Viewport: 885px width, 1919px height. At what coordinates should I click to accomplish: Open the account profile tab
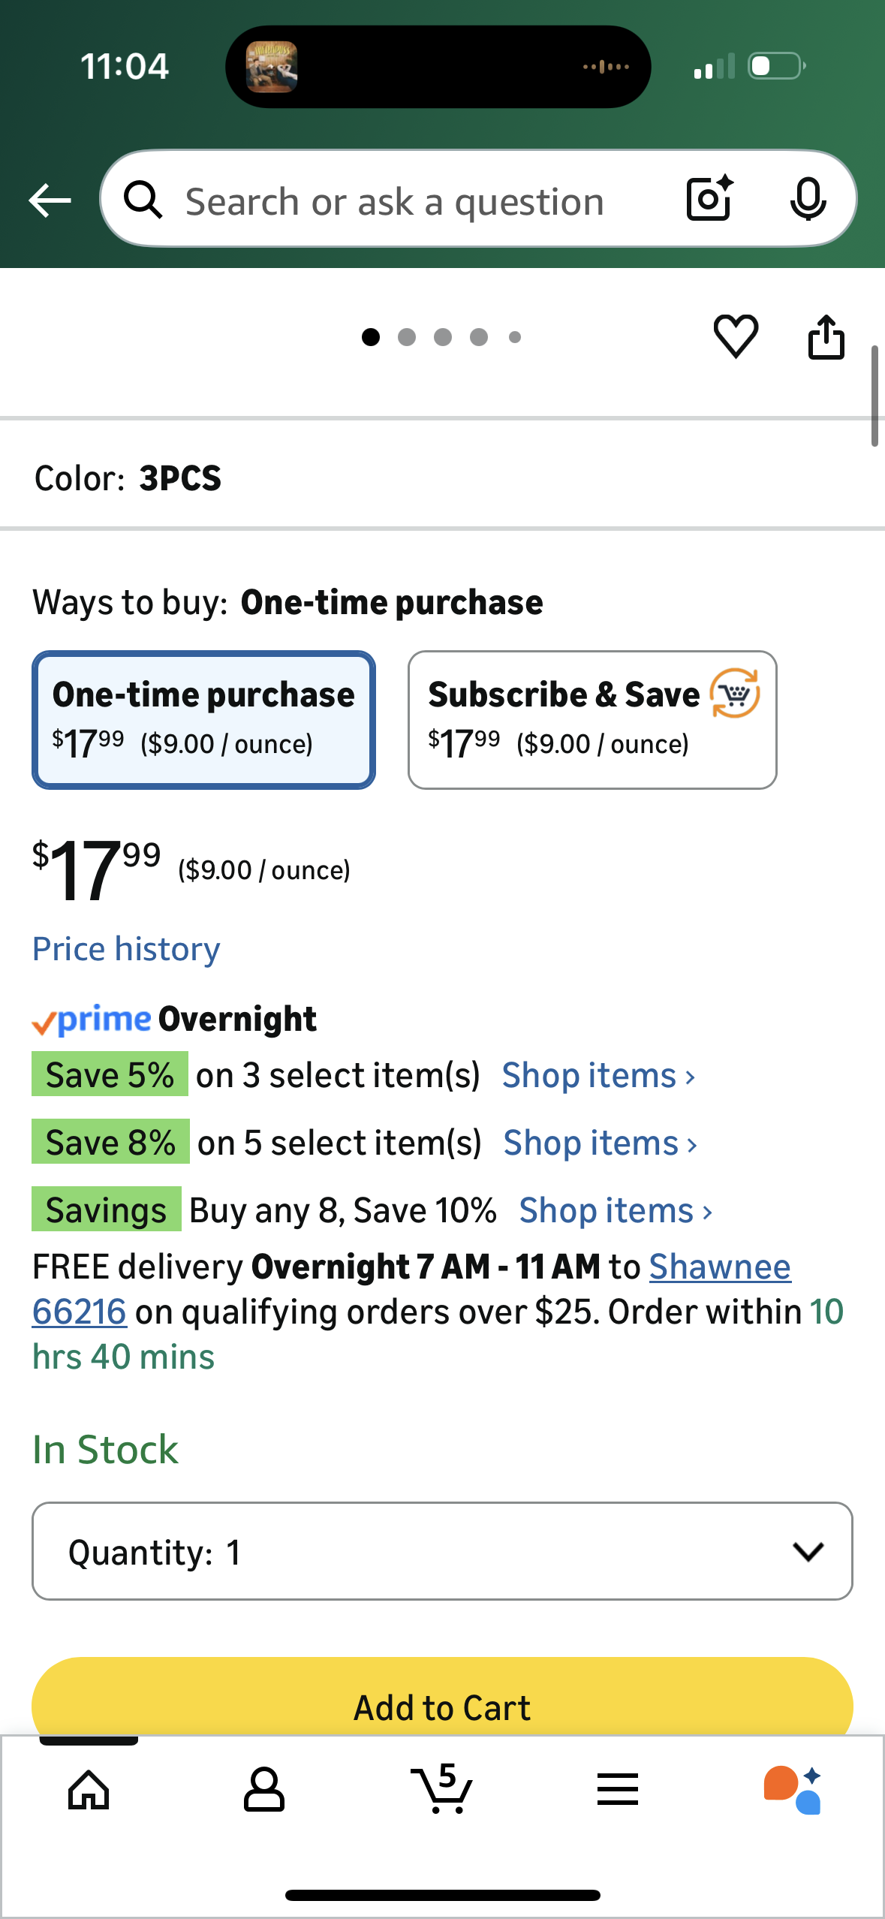tap(264, 1790)
